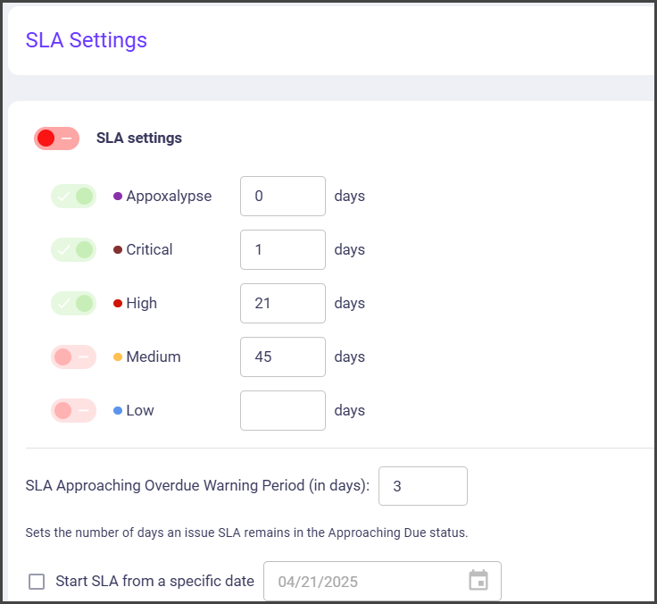657x604 pixels.
Task: Disable the Appoxalypse severity toggle
Action: point(73,197)
